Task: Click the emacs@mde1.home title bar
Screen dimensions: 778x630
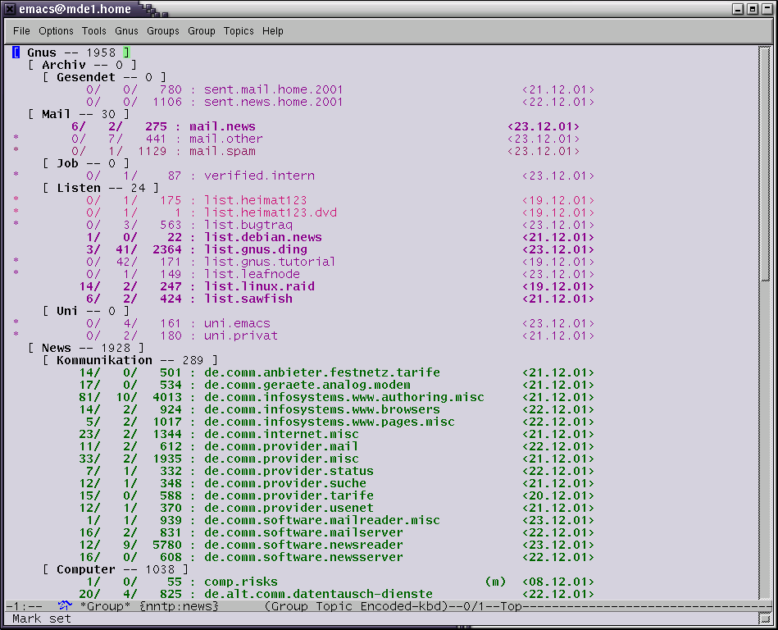Action: click(75, 9)
